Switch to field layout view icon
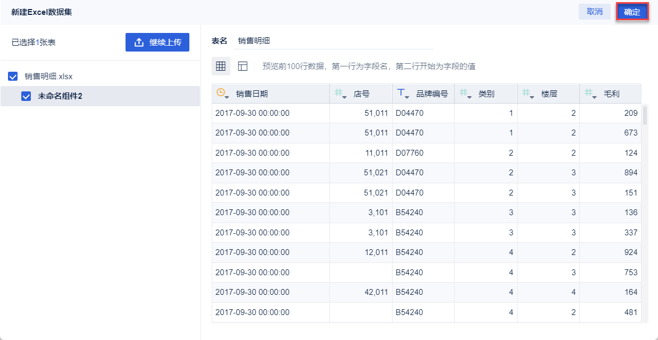Image resolution: width=658 pixels, height=340 pixels. tap(243, 66)
